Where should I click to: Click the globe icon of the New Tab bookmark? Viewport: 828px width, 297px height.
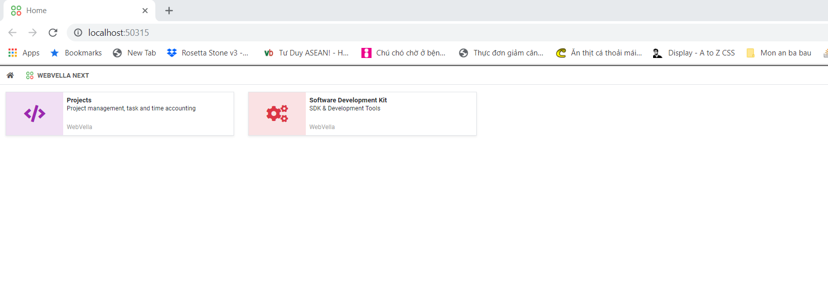pyautogui.click(x=117, y=53)
